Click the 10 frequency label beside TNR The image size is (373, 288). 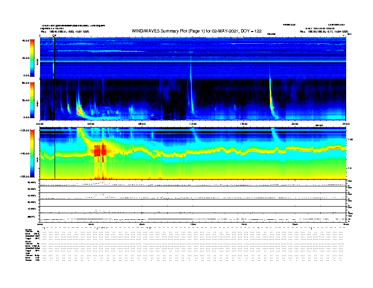[349, 168]
